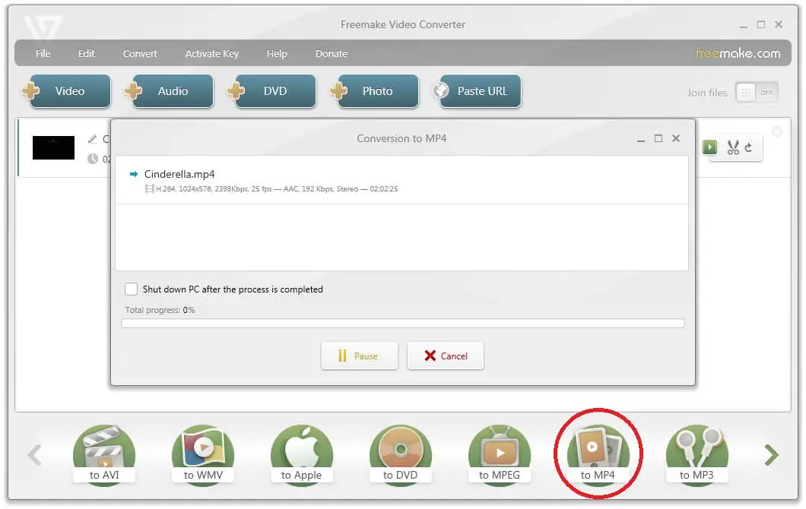Minimize the Freemake Video Converter window

point(744,26)
